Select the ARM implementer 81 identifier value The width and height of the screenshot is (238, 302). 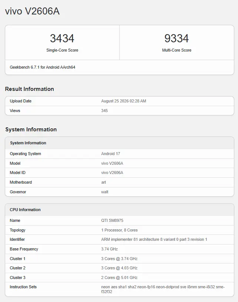(x=154, y=239)
